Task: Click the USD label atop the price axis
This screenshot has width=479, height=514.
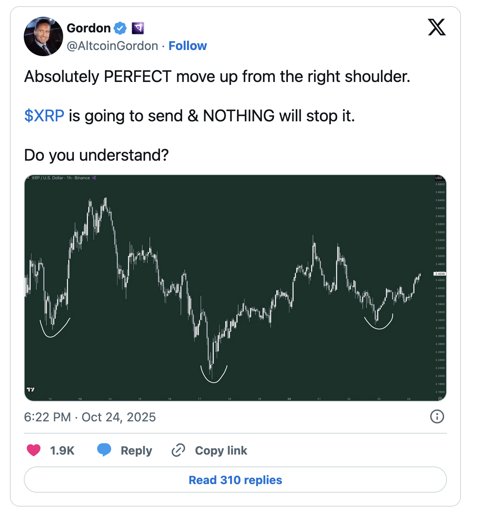Action: tap(438, 178)
